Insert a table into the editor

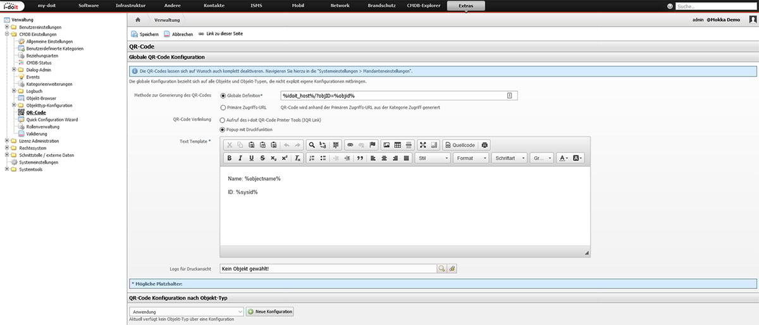pyautogui.click(x=398, y=145)
